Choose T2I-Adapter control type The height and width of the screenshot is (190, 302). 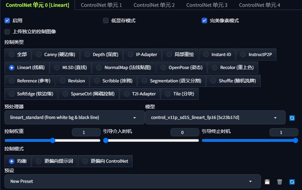140,94
